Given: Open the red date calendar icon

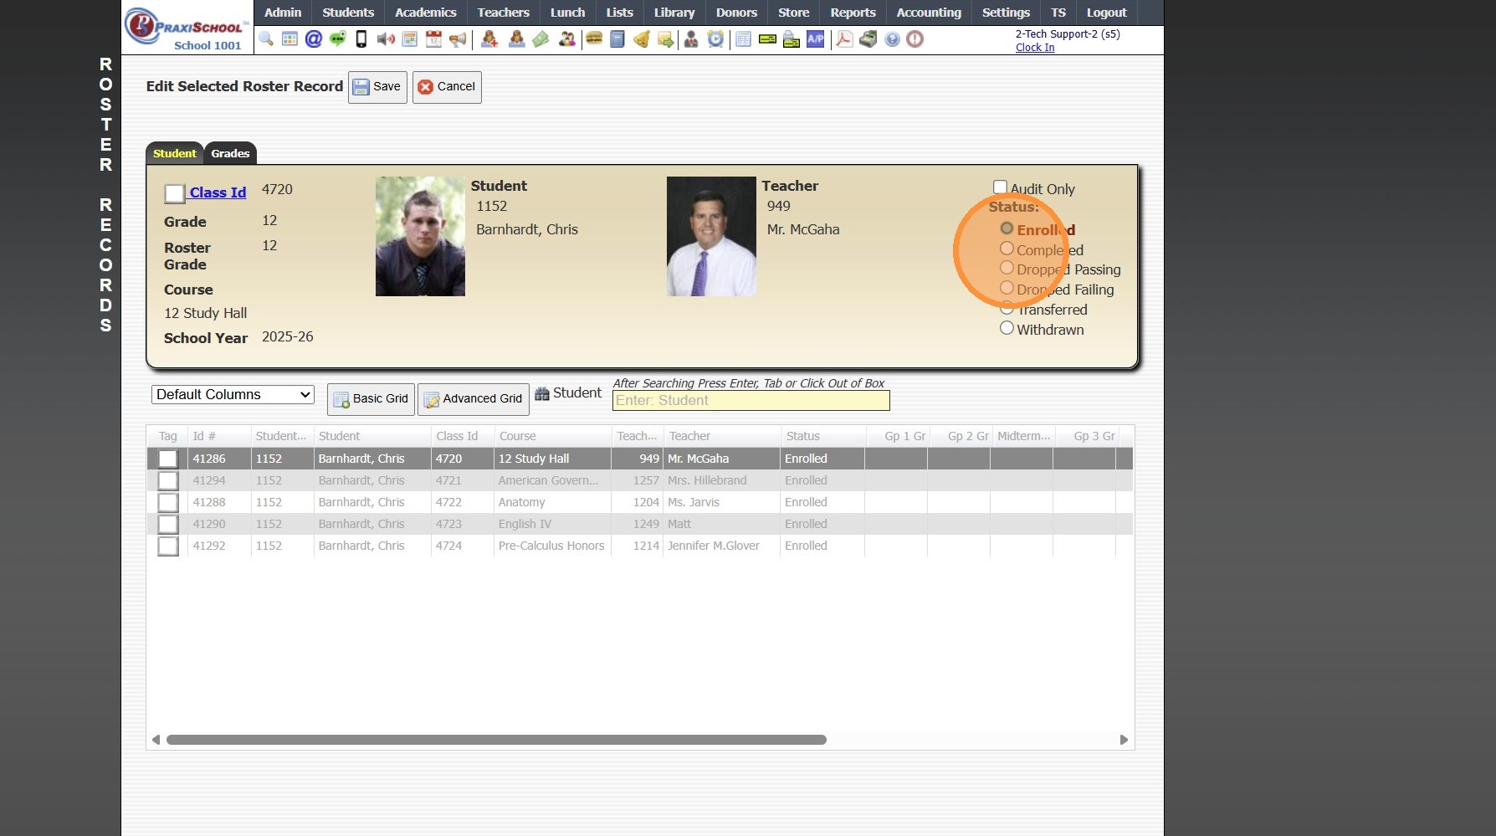Looking at the screenshot, I should [x=433, y=39].
